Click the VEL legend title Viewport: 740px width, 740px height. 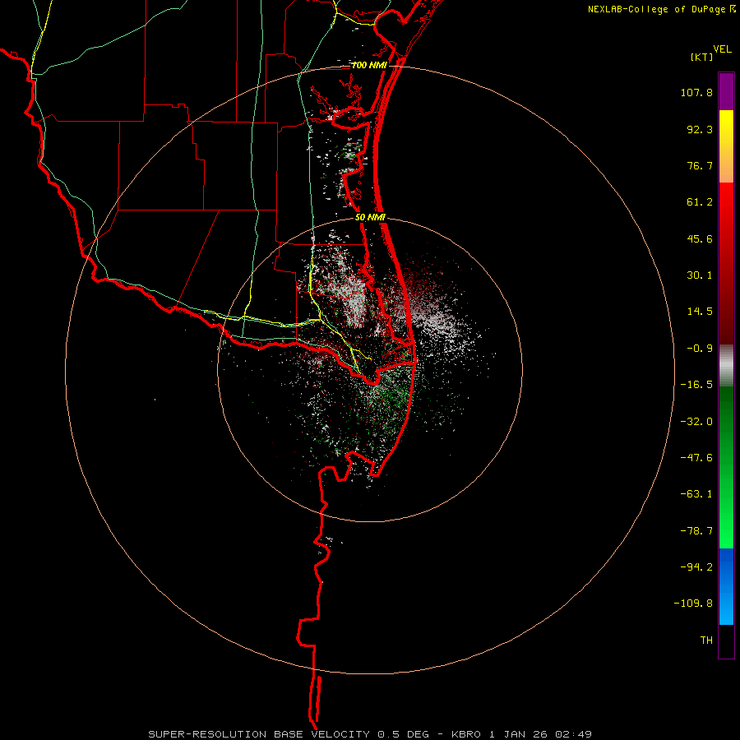coord(722,49)
